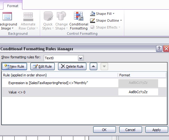This screenshot has height=140, width=169.
Task: Click the gray format preview swatch
Action: [138, 83]
